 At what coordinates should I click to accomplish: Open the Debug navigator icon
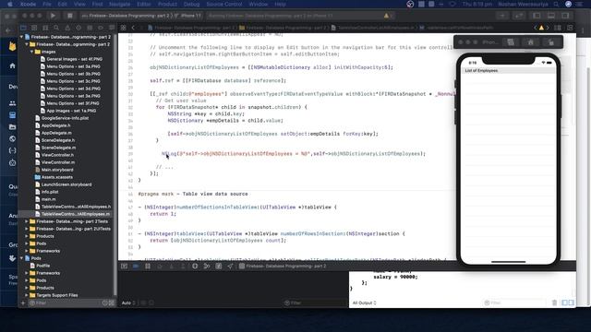click(90, 28)
